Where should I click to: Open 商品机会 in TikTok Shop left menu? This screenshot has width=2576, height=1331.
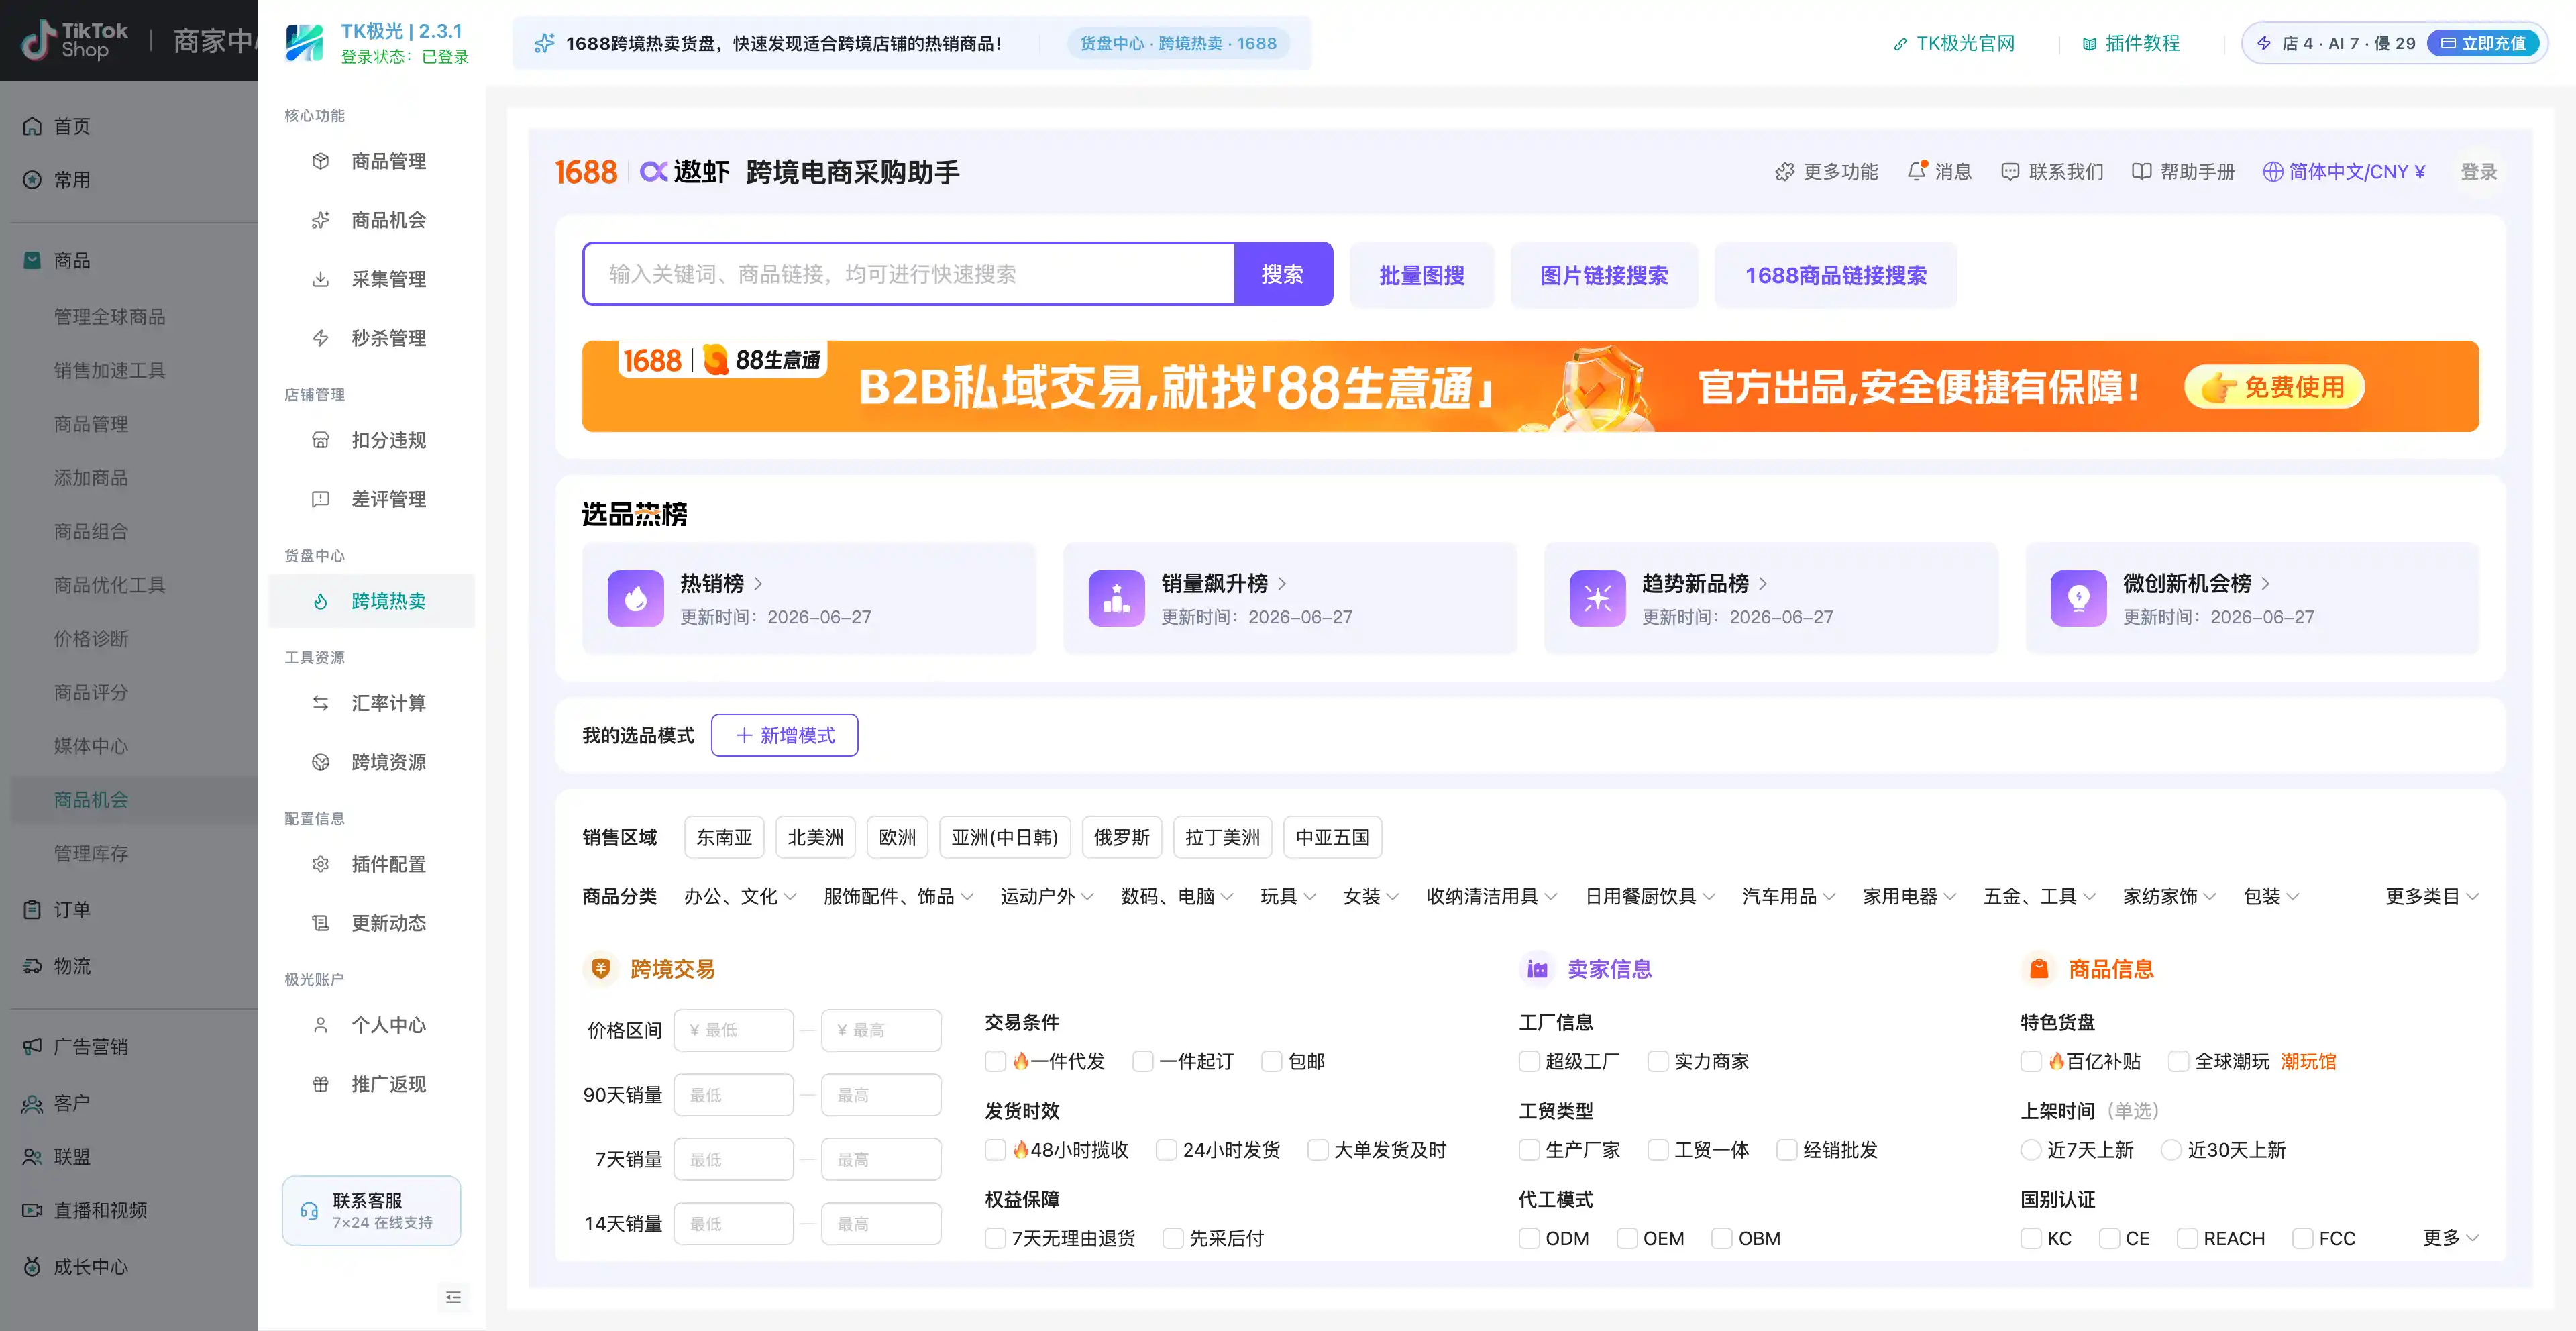click(x=91, y=800)
